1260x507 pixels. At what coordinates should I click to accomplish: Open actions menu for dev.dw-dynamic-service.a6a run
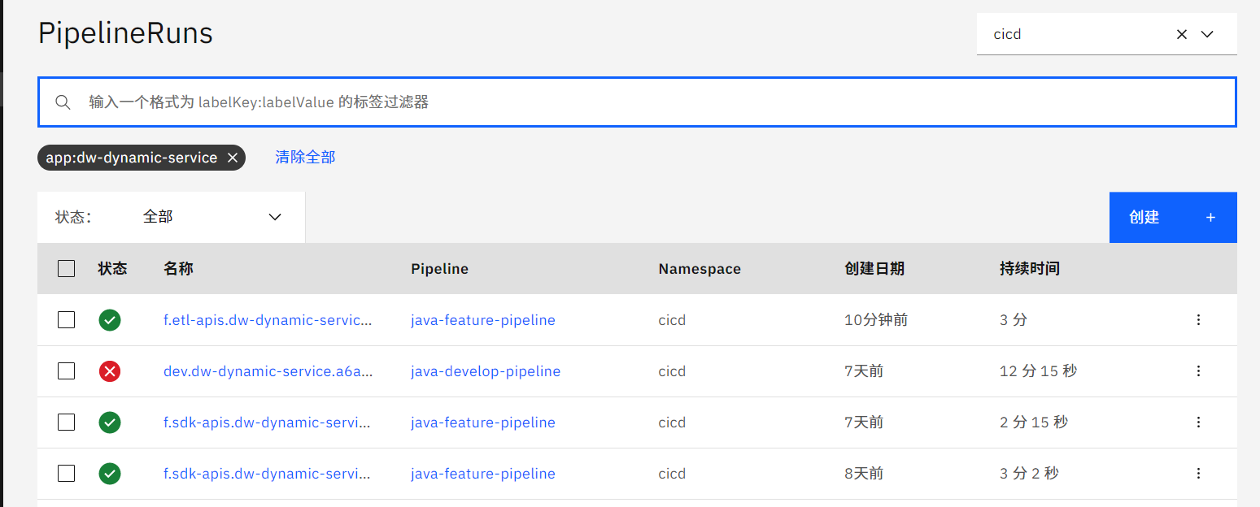(x=1198, y=370)
